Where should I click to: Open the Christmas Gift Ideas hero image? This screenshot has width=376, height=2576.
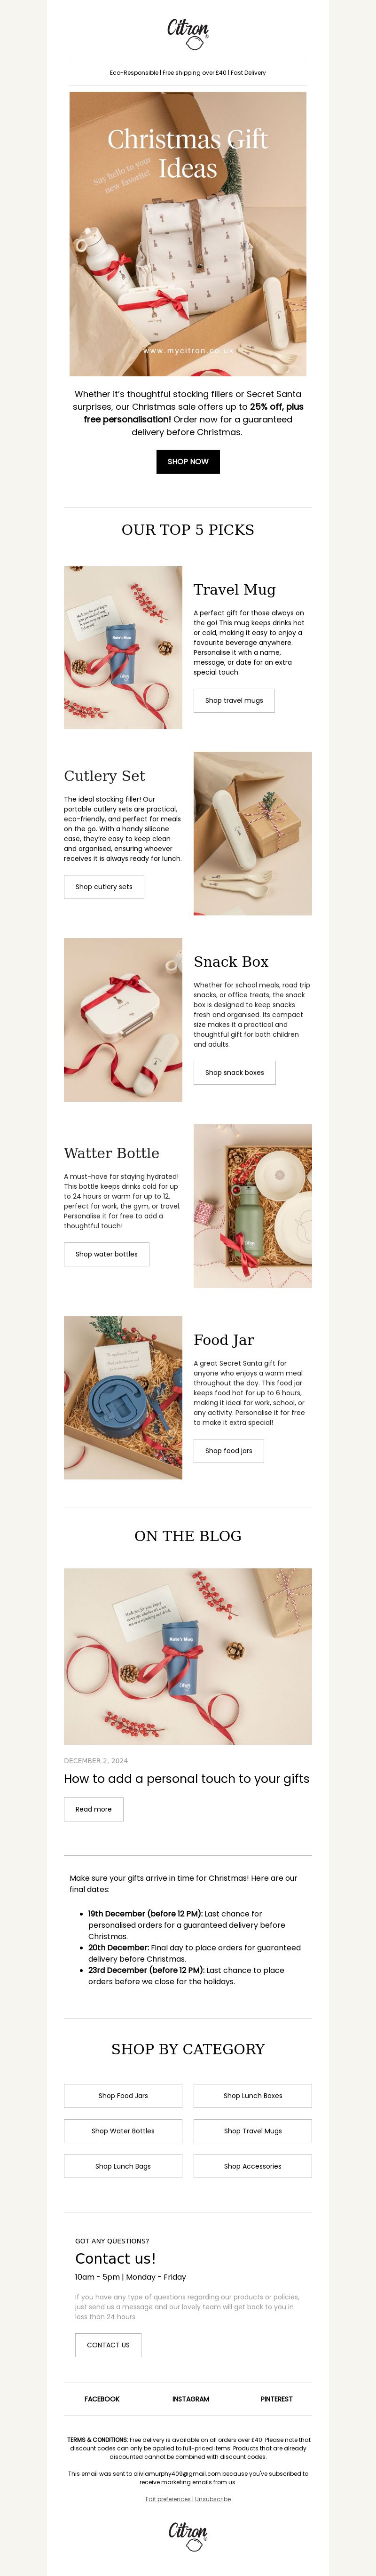pos(188,234)
